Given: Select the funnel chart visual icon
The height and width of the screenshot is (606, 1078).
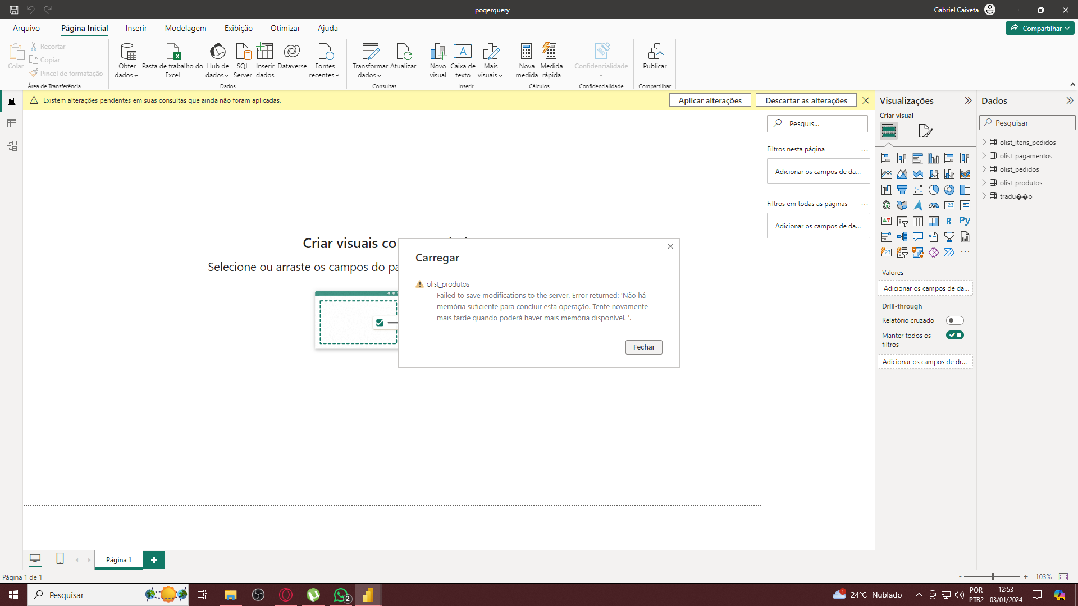Looking at the screenshot, I should pos(902,190).
